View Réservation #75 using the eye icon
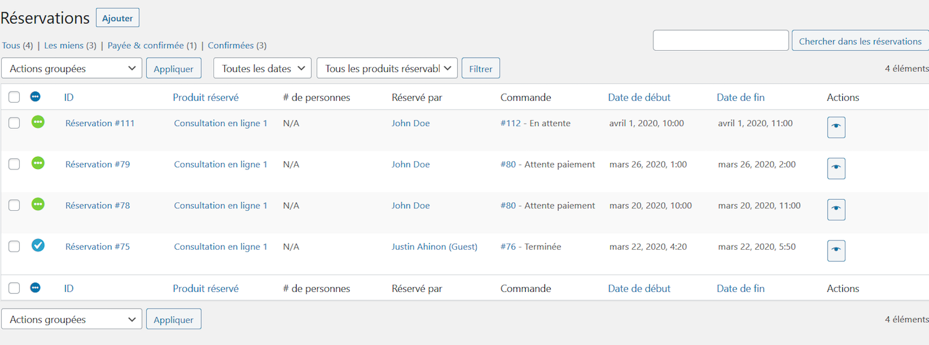Image resolution: width=929 pixels, height=345 pixels. click(836, 250)
